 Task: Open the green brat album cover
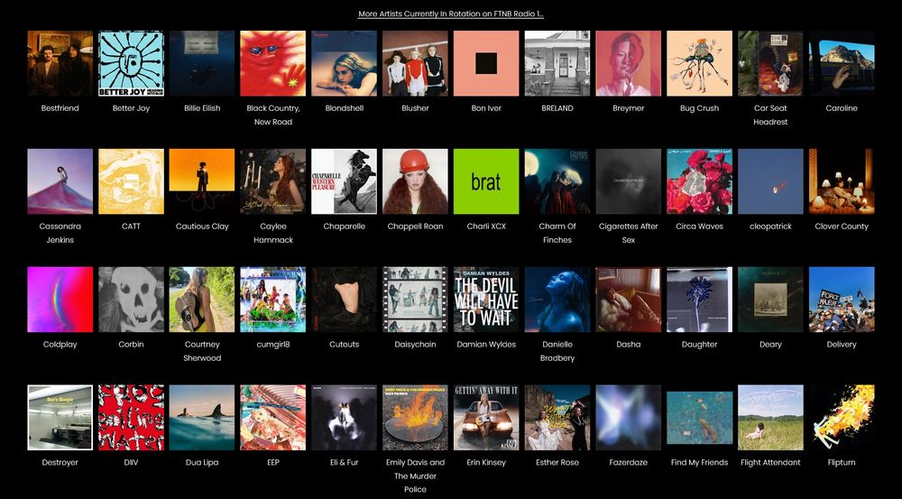point(486,181)
